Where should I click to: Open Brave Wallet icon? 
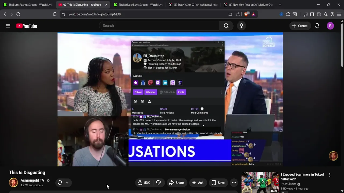[319, 14]
